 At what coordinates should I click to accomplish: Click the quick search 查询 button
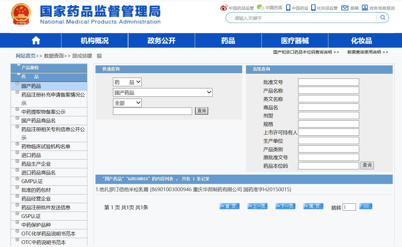(201, 111)
